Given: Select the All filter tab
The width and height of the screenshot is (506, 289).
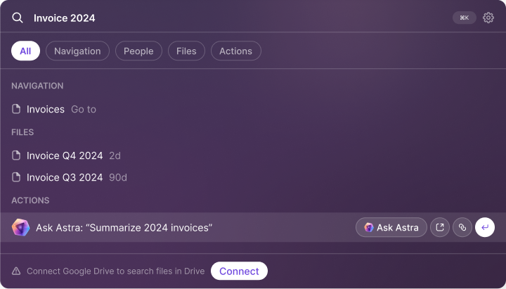Looking at the screenshot, I should point(25,51).
